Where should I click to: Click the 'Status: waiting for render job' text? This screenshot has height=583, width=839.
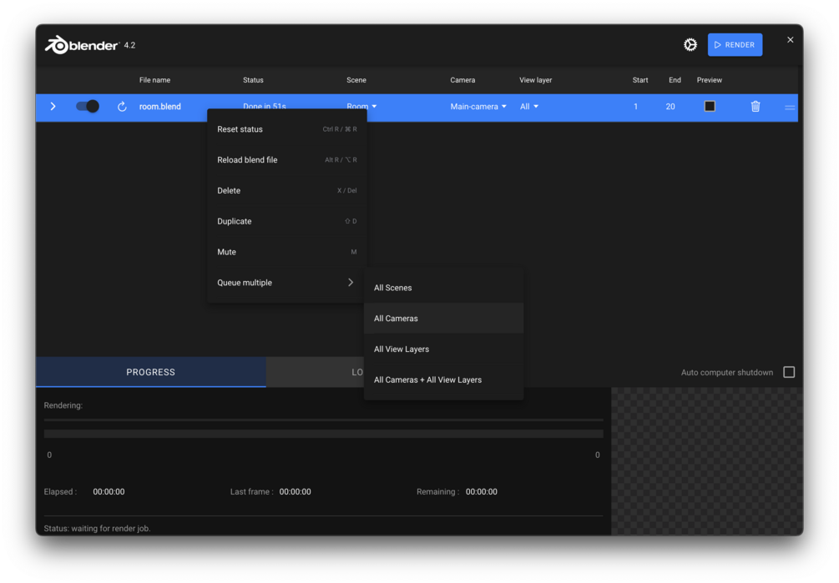tap(98, 528)
